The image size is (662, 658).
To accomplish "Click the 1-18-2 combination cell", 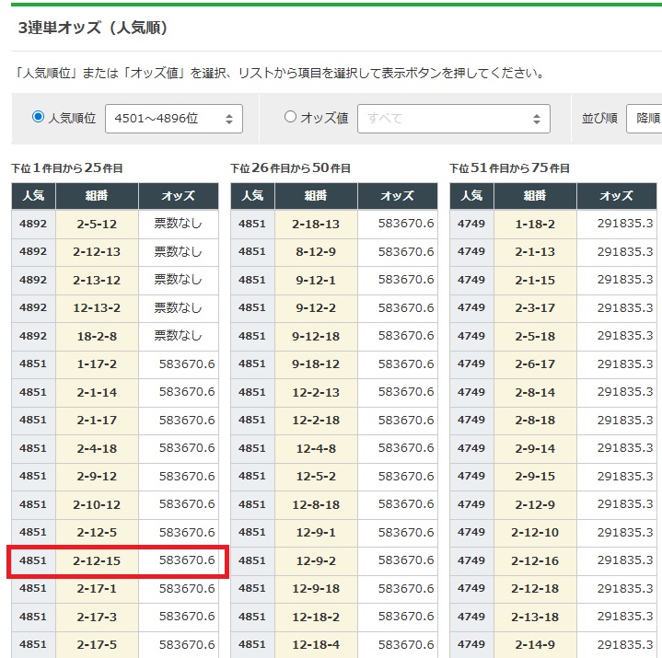I will (x=535, y=224).
